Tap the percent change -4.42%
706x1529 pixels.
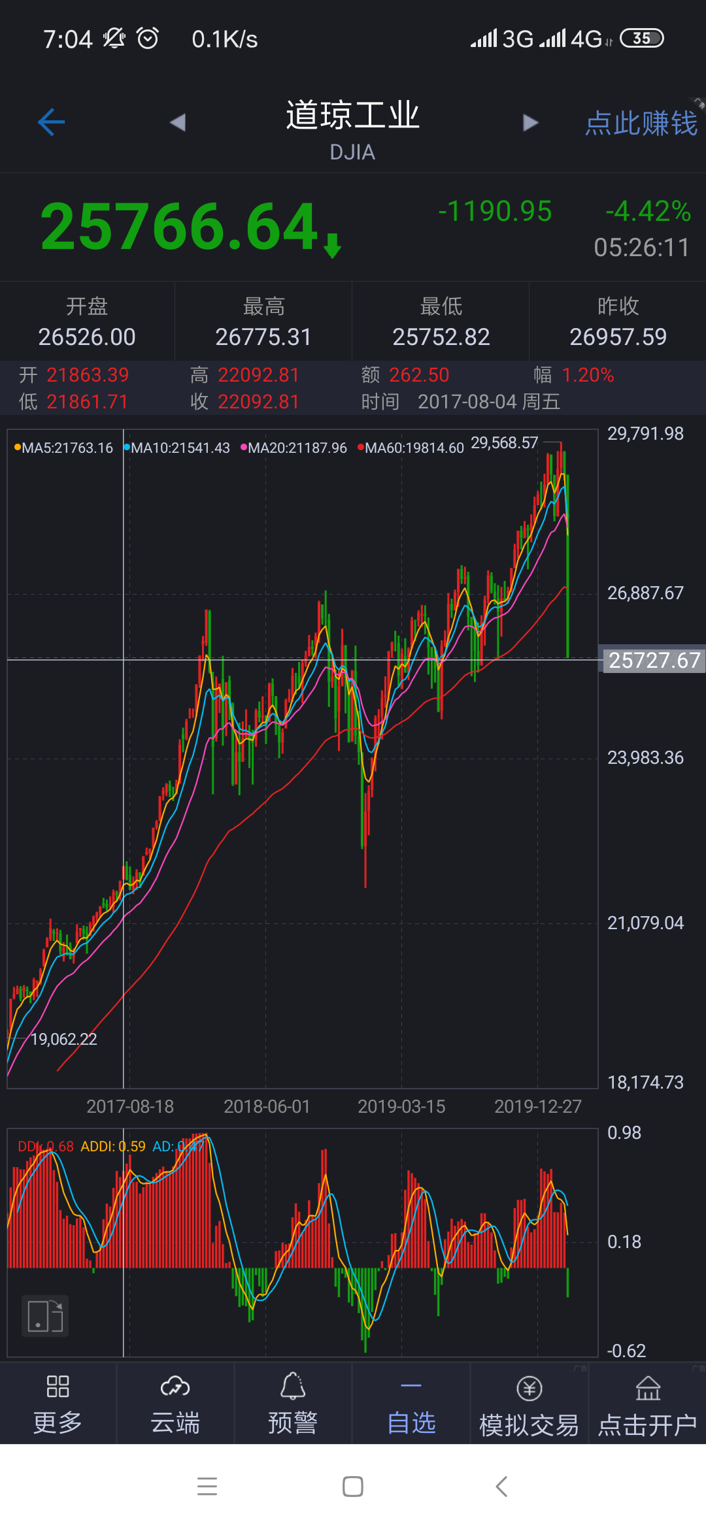pos(648,211)
